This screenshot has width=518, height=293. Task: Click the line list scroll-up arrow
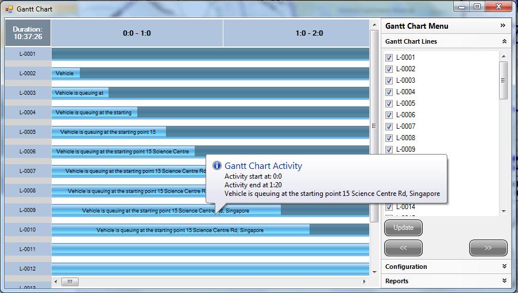[x=504, y=57]
